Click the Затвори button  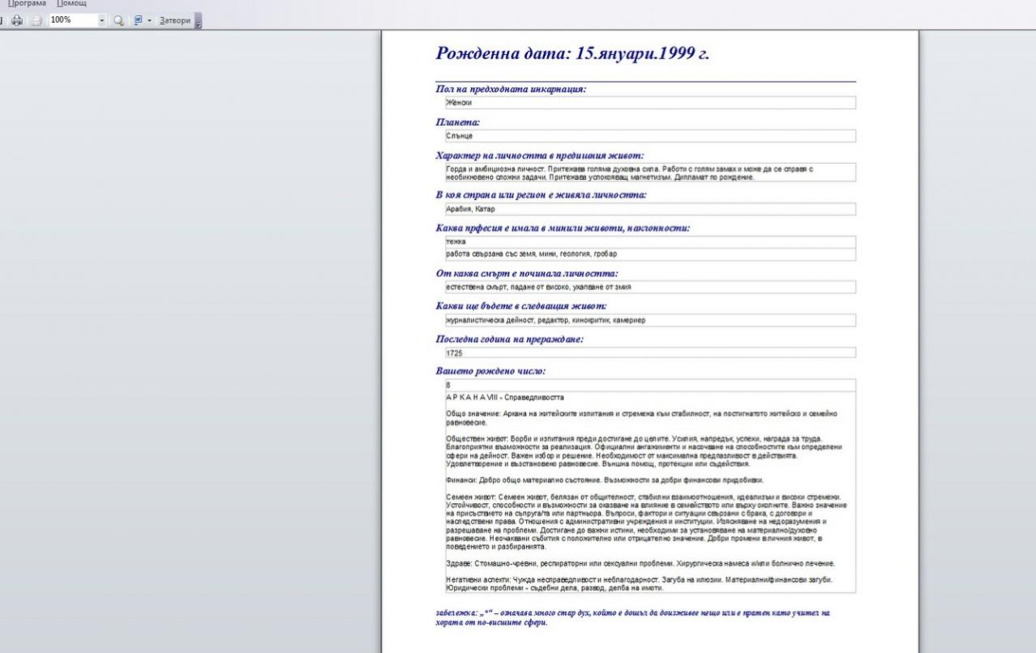175,19
